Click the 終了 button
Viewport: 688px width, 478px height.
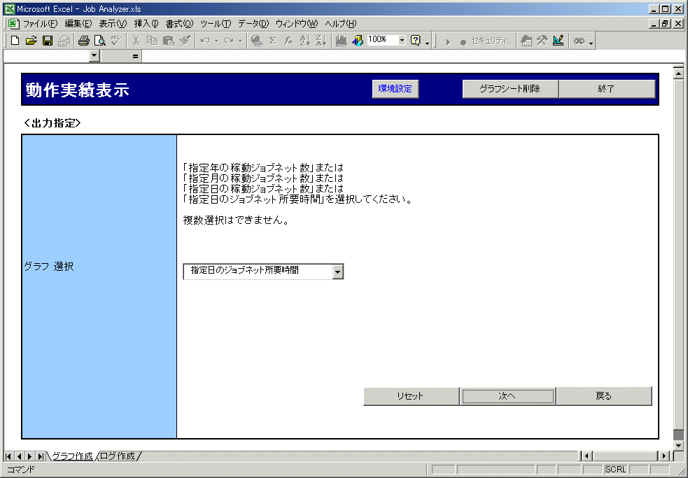pos(607,89)
